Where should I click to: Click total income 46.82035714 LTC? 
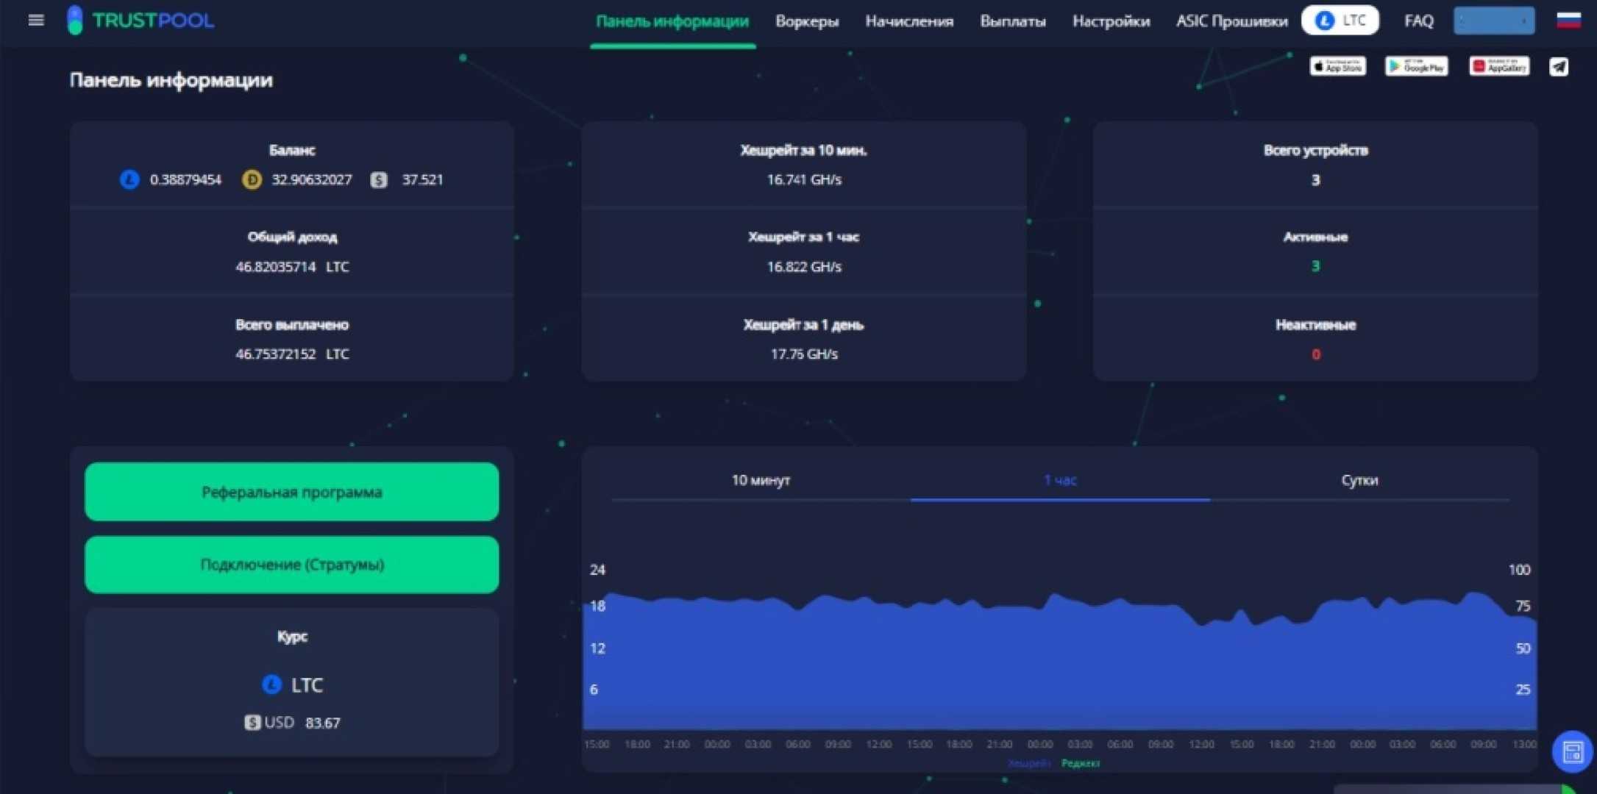click(x=292, y=266)
